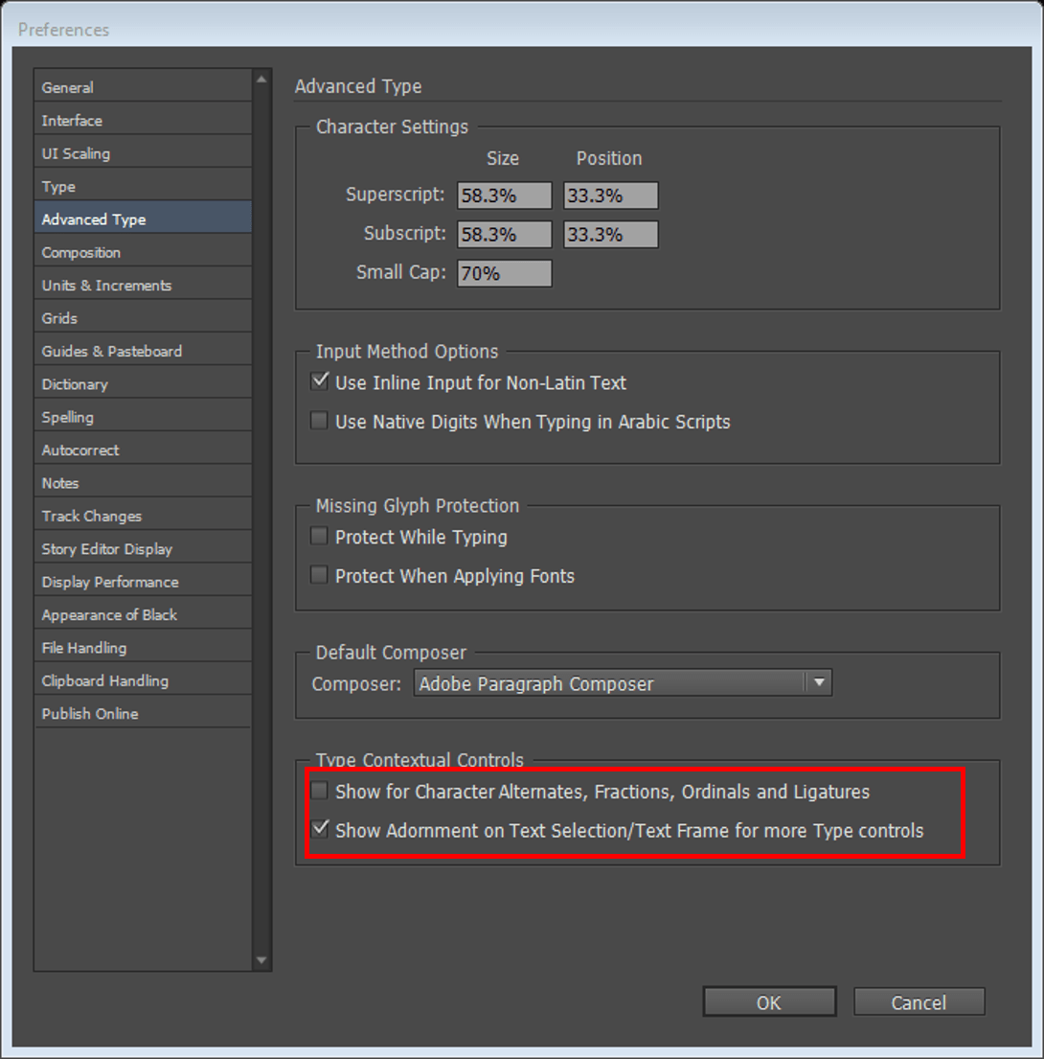Select File Handling in sidebar
The image size is (1044, 1059).
click(x=143, y=648)
